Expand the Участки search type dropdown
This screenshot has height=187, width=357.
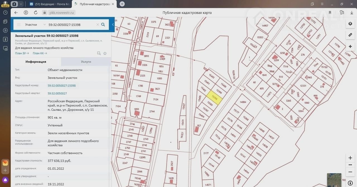point(44,25)
